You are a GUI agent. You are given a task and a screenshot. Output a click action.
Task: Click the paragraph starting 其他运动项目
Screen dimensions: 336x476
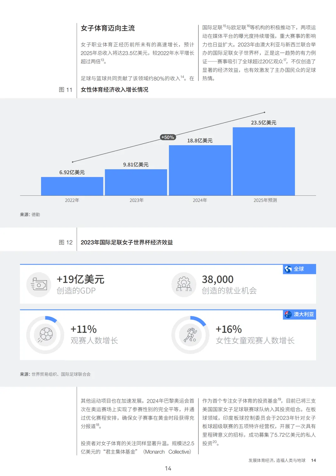(137, 414)
